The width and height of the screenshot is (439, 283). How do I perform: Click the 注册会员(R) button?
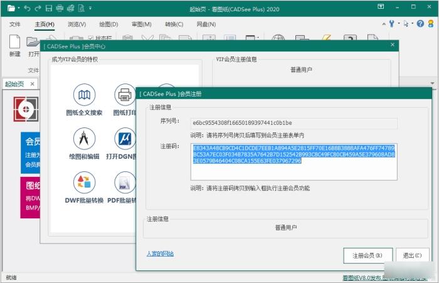click(368, 255)
